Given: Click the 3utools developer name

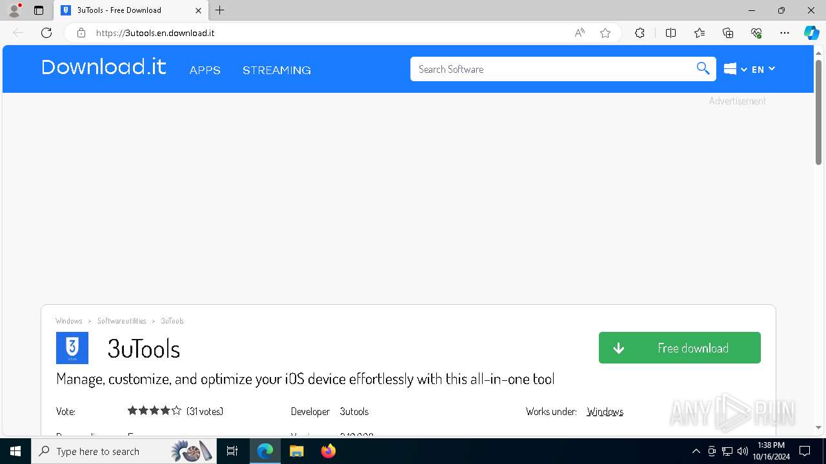Looking at the screenshot, I should point(354,411).
